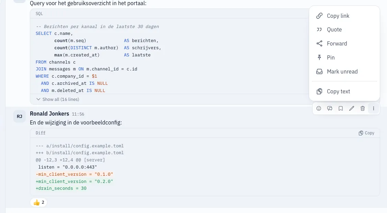Open Ronald Jonkers' profile by name
The height and width of the screenshot is (213, 387).
pyautogui.click(x=49, y=114)
